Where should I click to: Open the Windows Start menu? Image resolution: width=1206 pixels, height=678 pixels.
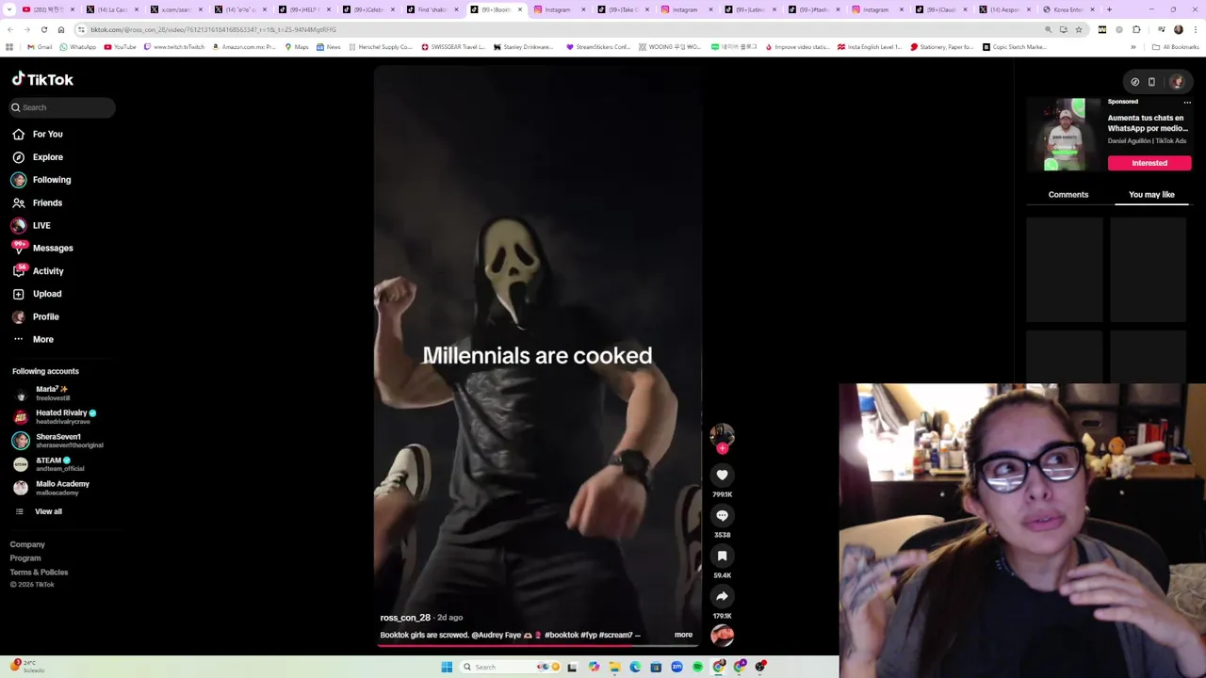(447, 667)
